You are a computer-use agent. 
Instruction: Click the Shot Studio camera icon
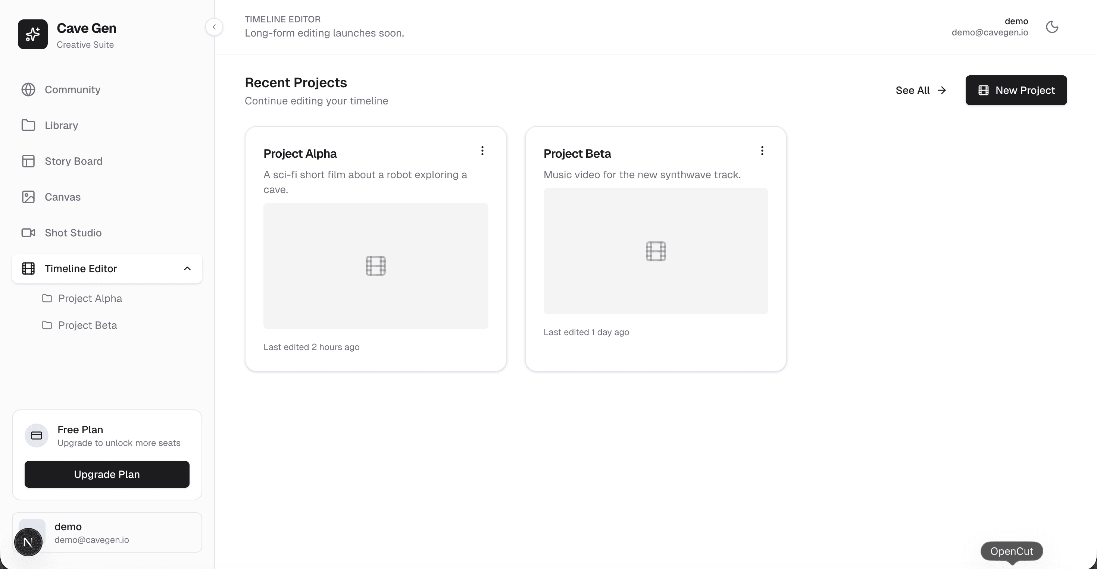click(28, 232)
